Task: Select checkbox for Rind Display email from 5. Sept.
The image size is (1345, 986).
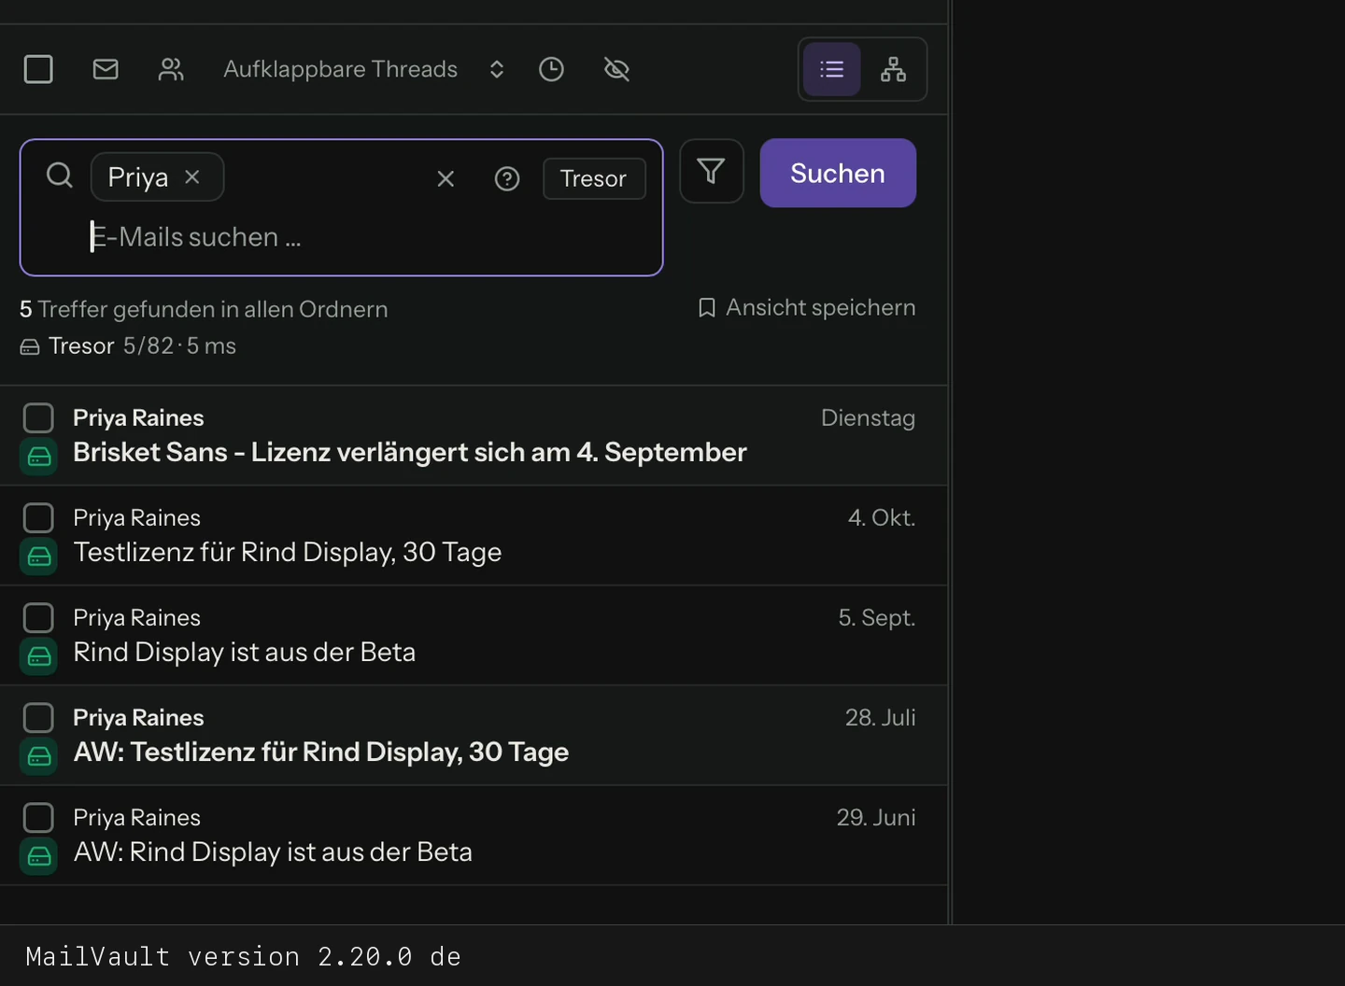Action: [38, 617]
